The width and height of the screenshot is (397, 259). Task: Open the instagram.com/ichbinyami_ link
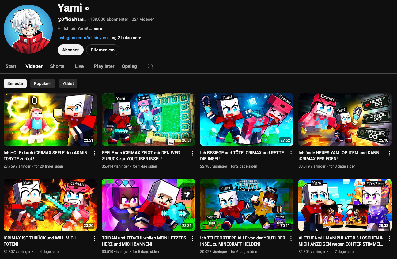click(x=84, y=38)
